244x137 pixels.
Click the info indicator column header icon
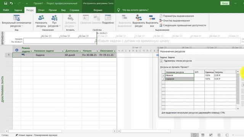17,50
